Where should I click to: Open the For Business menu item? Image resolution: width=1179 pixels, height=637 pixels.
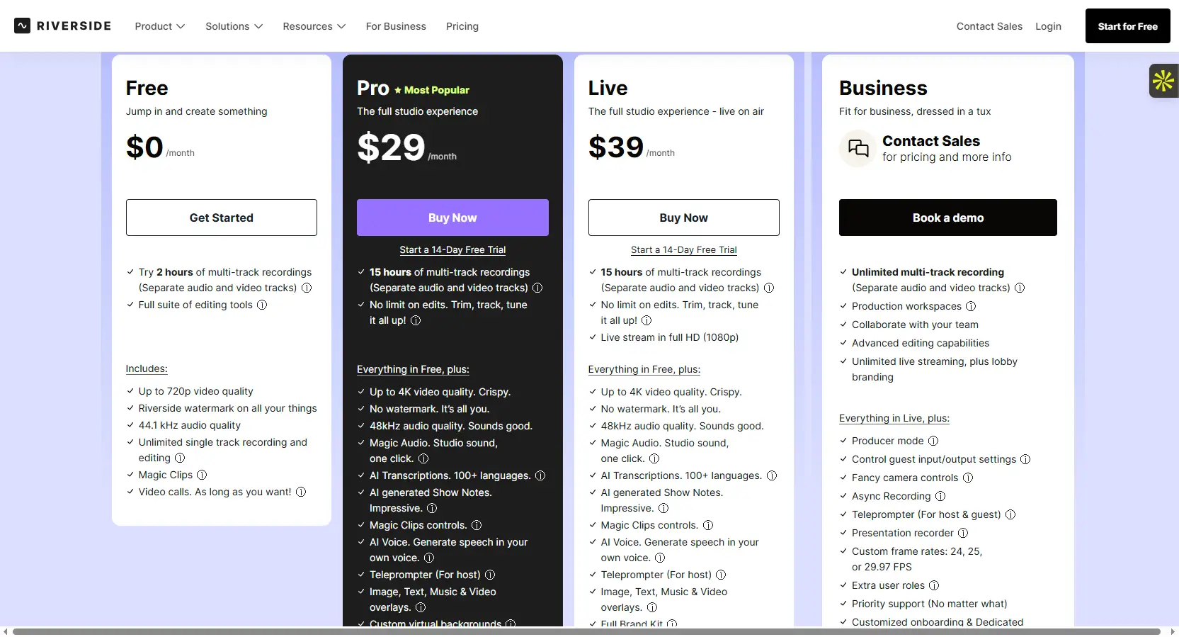396,26
